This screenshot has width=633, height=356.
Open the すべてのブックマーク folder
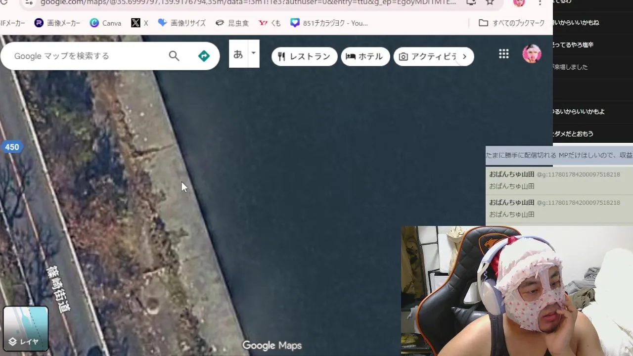pyautogui.click(x=512, y=23)
